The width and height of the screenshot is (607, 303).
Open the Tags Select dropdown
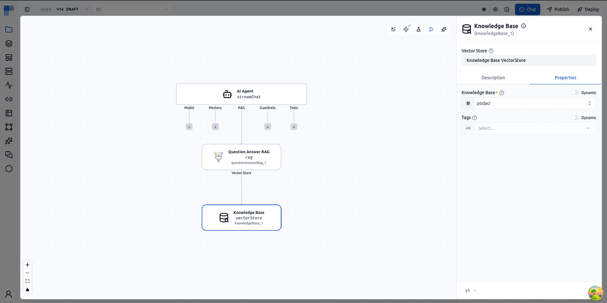529,128
